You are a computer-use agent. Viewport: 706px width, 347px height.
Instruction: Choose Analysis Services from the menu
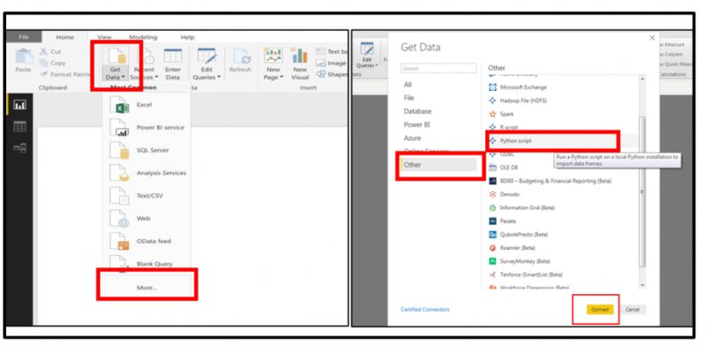[x=147, y=173]
